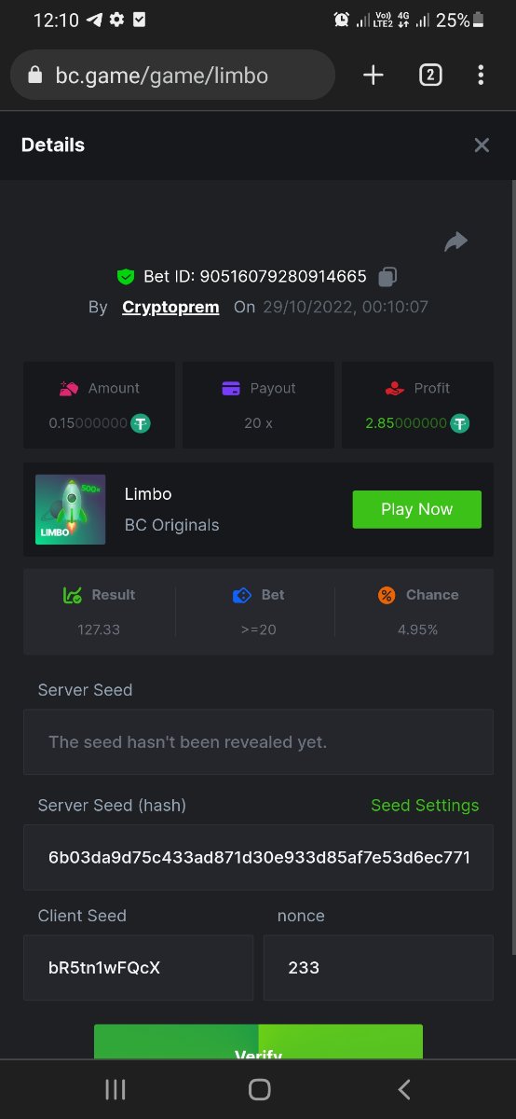Viewport: 516px width, 1119px height.
Task: Tap the bc.game address bar
Action: pos(172,76)
